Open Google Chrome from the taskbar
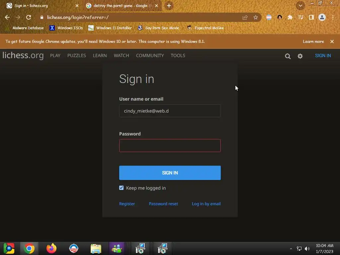The width and height of the screenshot is (340, 255). tap(29, 248)
